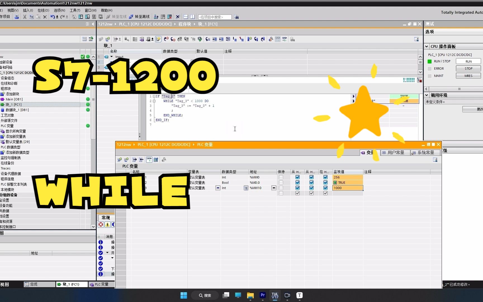This screenshot has height=302, width=483.
Task: Uncheck visible in HMI box for %MW0
Action: (325, 177)
